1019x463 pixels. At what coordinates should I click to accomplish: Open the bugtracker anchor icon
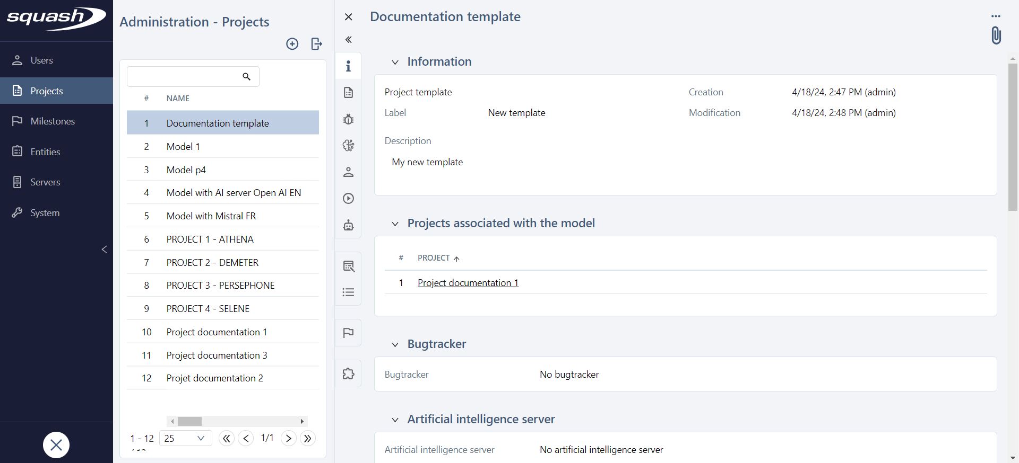click(348, 119)
